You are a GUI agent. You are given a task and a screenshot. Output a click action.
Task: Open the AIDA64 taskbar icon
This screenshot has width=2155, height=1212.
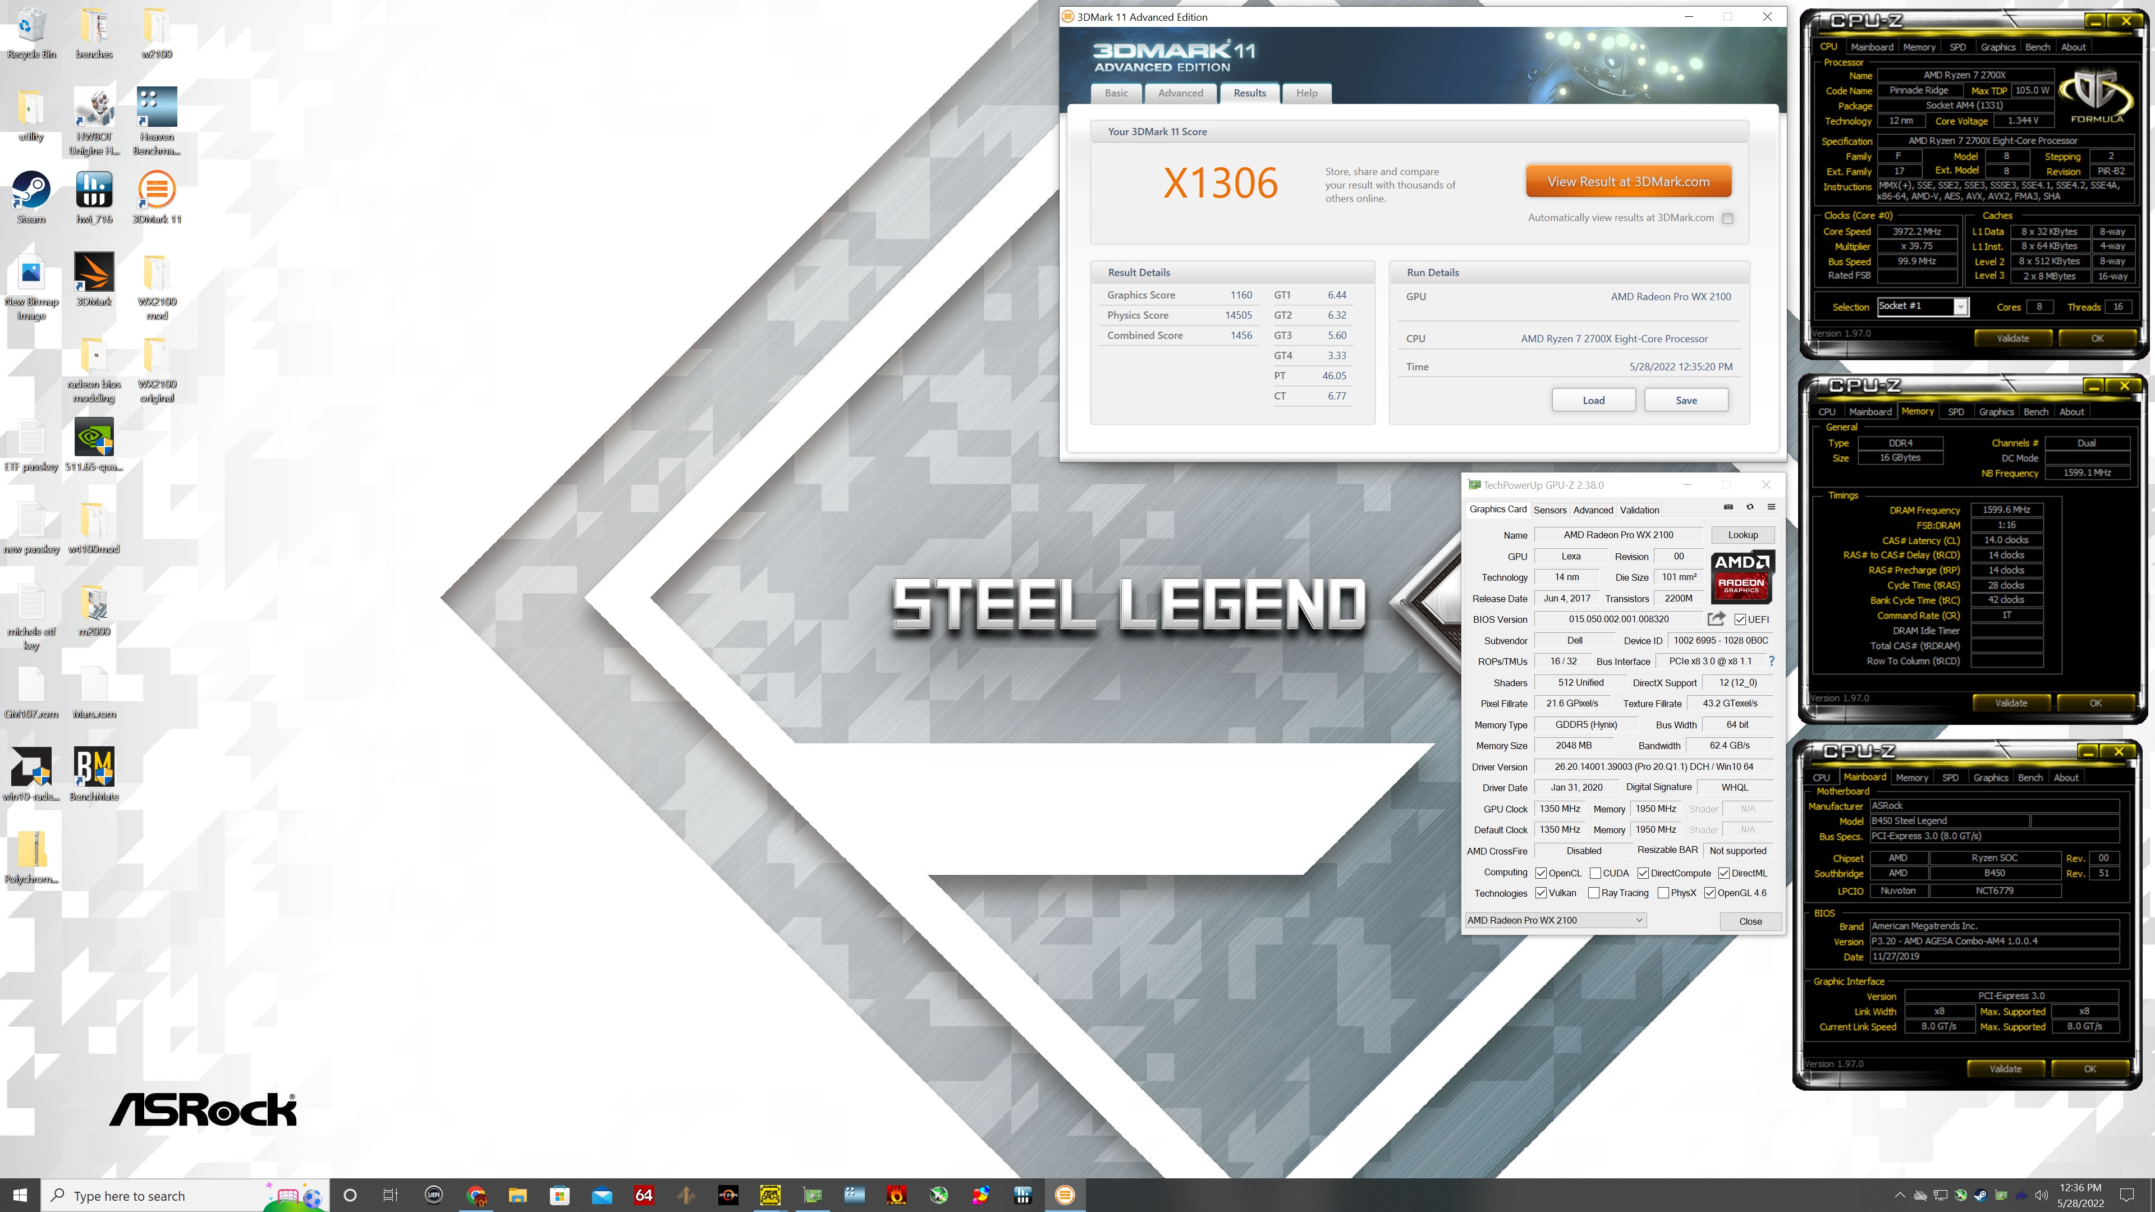click(x=644, y=1195)
